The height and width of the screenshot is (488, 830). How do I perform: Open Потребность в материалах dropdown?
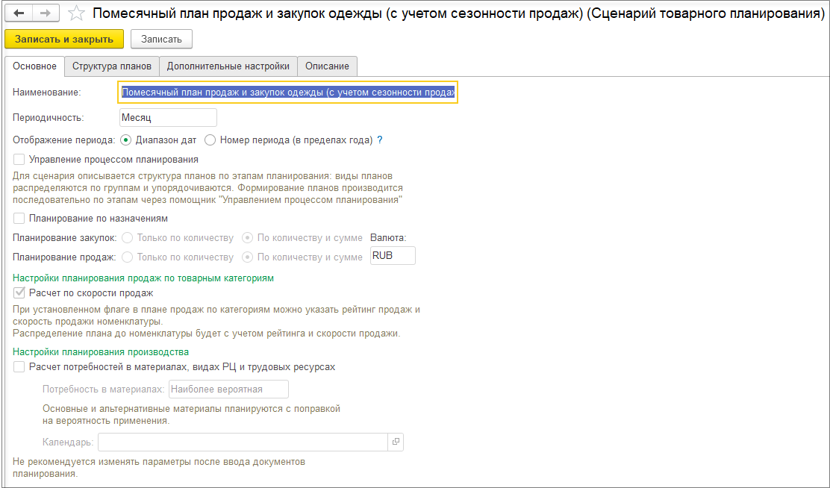(x=228, y=390)
